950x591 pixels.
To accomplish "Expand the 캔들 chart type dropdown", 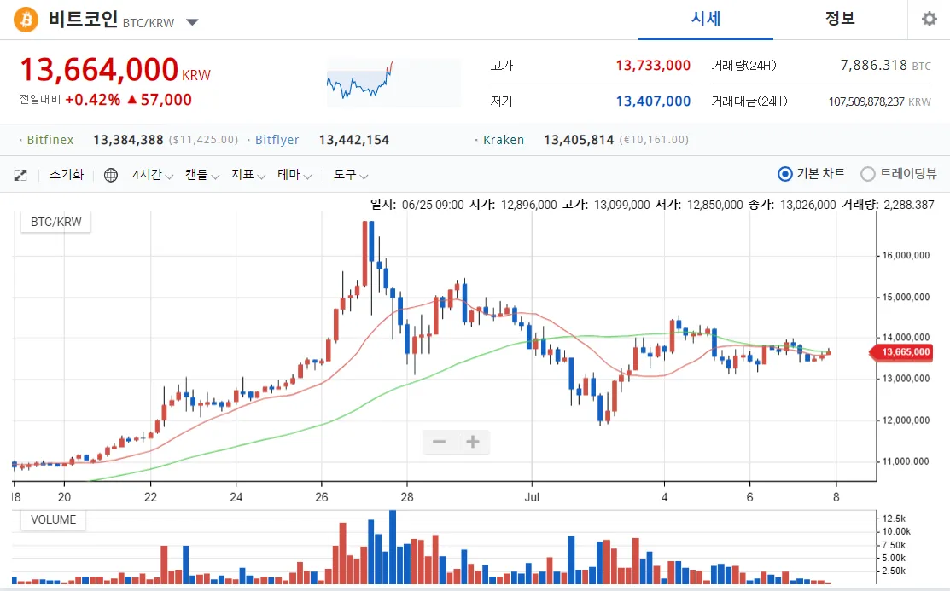I will 198,174.
